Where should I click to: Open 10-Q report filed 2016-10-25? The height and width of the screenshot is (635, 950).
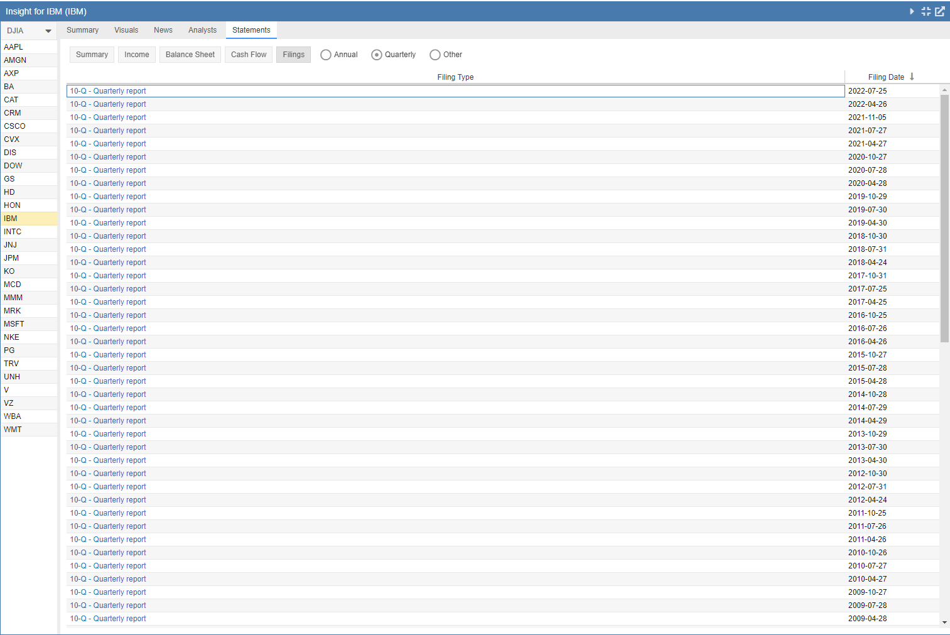[108, 315]
